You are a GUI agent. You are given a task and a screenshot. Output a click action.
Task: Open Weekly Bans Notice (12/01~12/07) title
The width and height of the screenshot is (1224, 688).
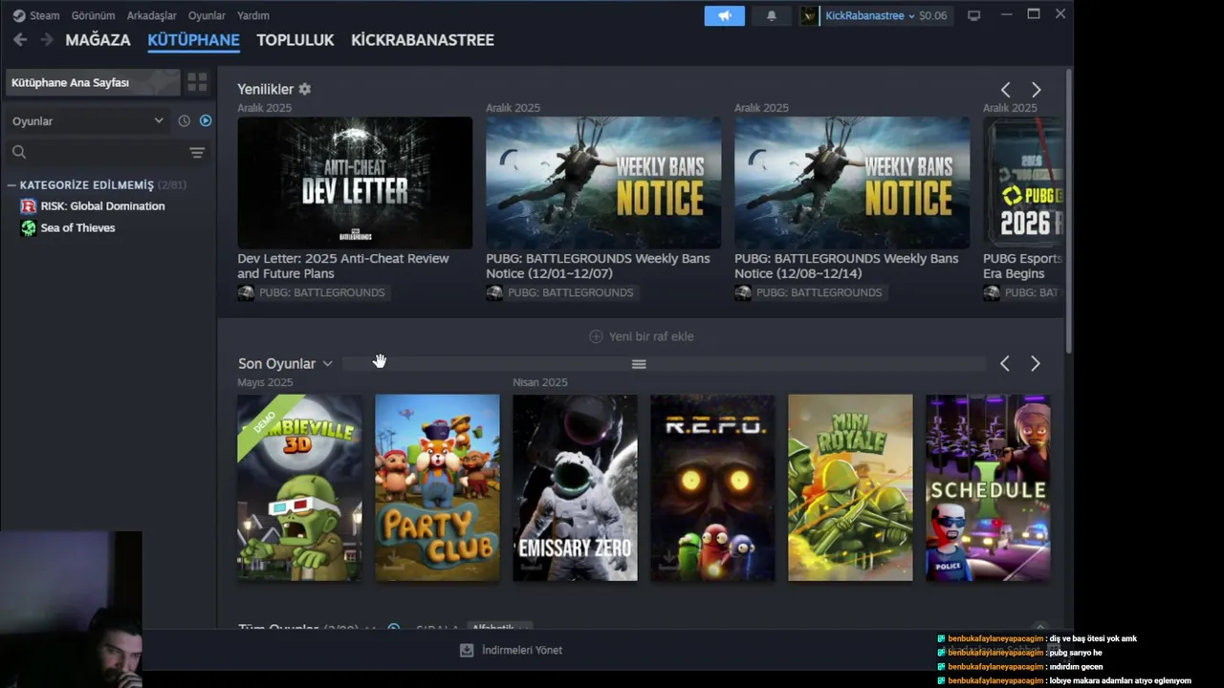pyautogui.click(x=598, y=266)
